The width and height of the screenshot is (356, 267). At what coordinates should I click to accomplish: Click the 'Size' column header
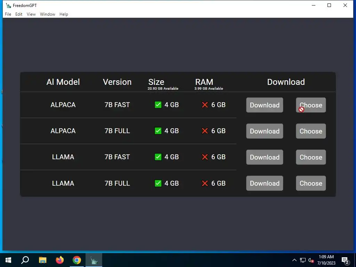pyautogui.click(x=156, y=82)
